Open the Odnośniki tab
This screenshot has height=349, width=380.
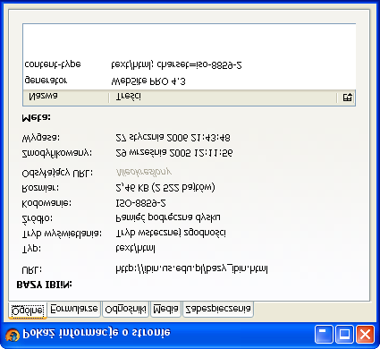pyautogui.click(x=125, y=309)
